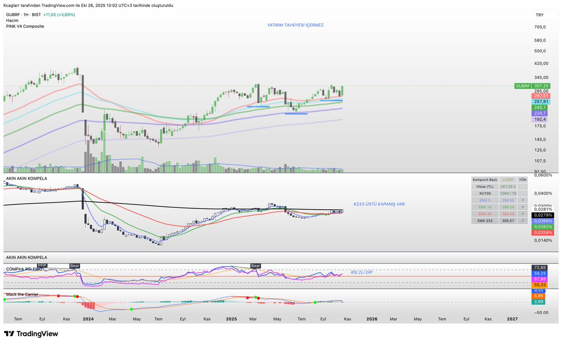The height and width of the screenshot is (344, 562).
Task: Click the green 307,25 last price tag
Action: pyautogui.click(x=541, y=86)
